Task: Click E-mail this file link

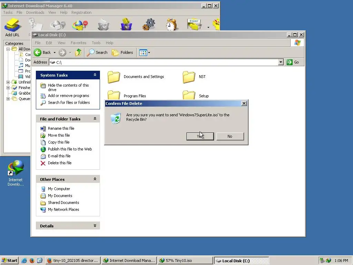Action: point(59,156)
